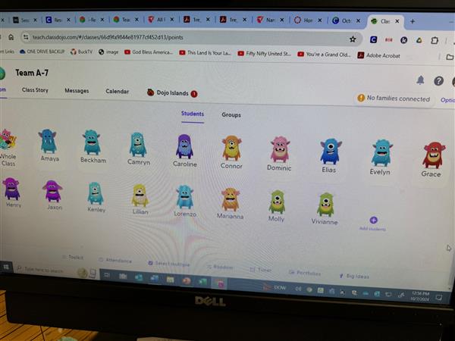Select Henry's purple monster avatar

coord(11,189)
